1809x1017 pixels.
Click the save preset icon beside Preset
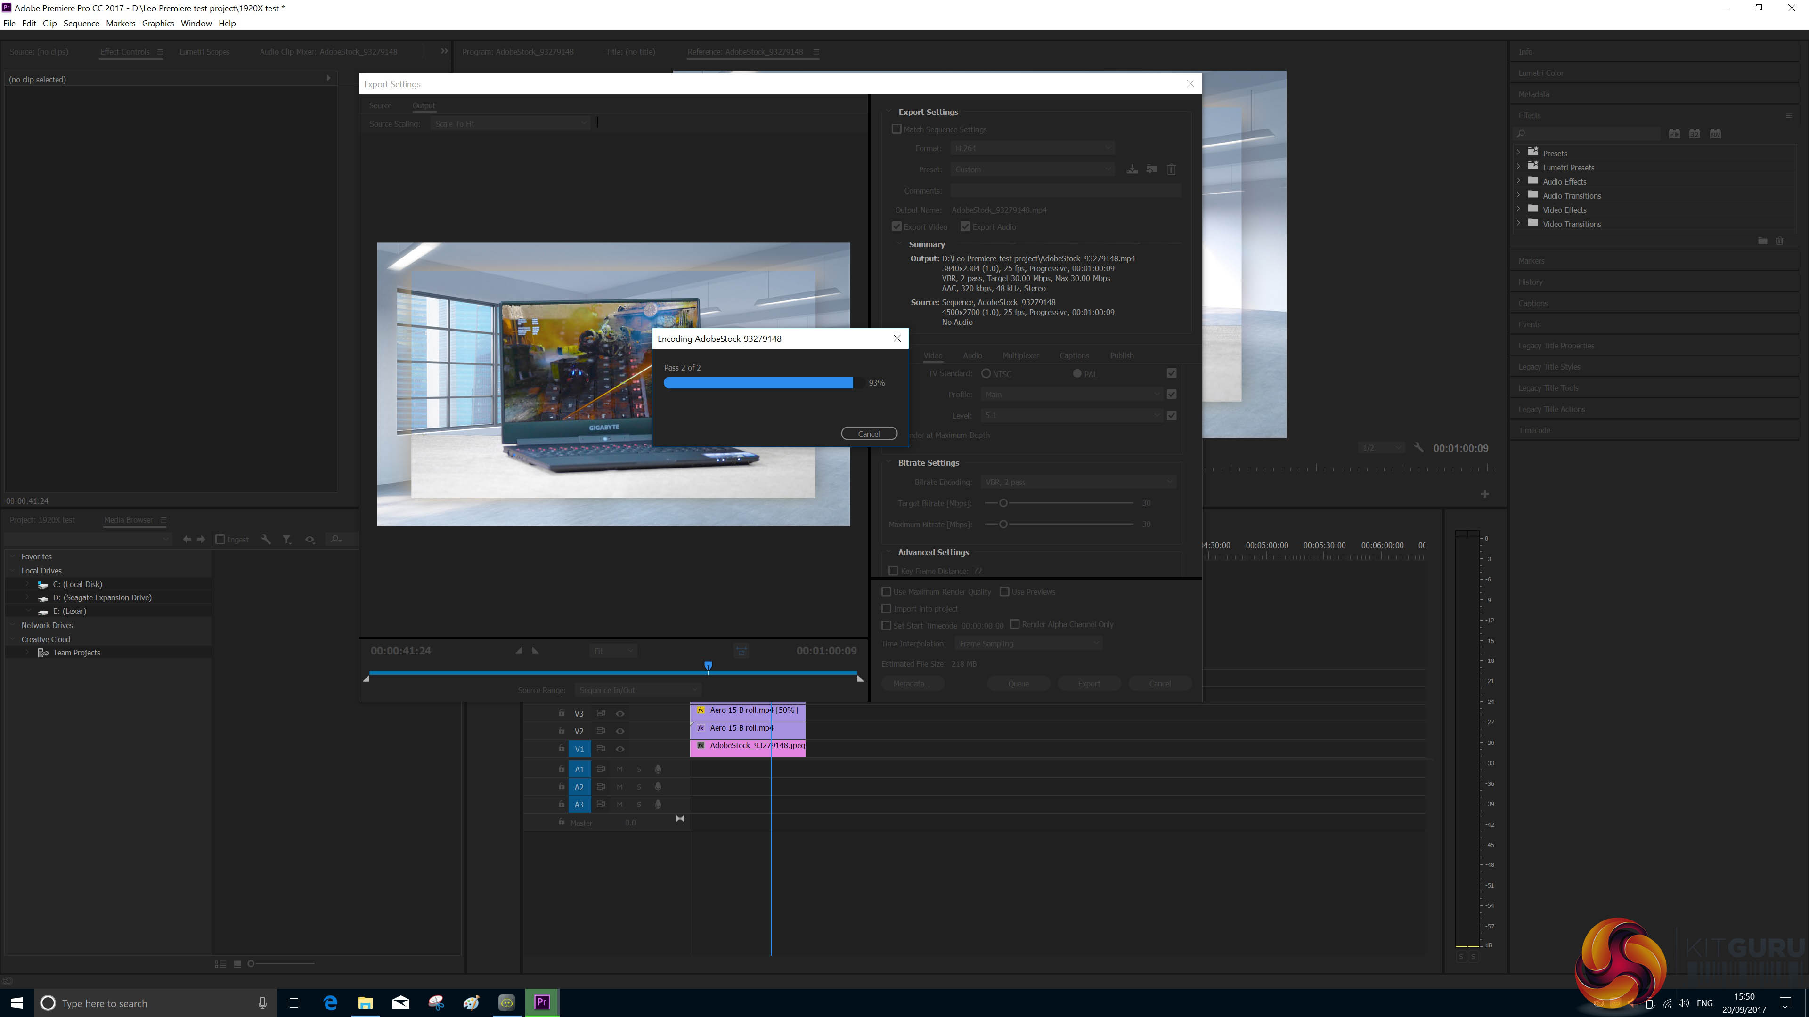point(1132,169)
